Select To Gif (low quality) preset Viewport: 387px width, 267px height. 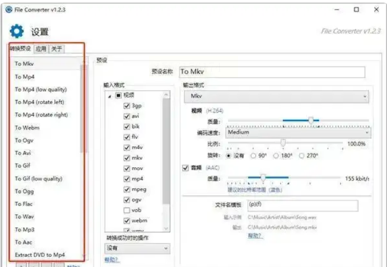[46, 179]
